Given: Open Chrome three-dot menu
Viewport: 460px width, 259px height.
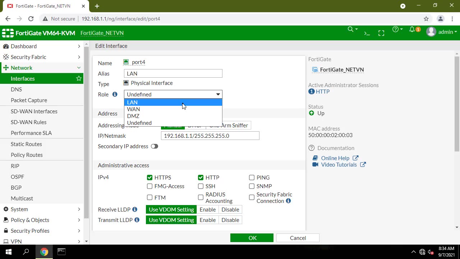Looking at the screenshot, I should click(x=452, y=19).
